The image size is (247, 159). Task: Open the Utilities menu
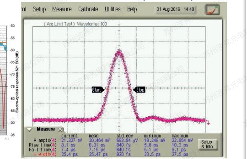(x=113, y=9)
